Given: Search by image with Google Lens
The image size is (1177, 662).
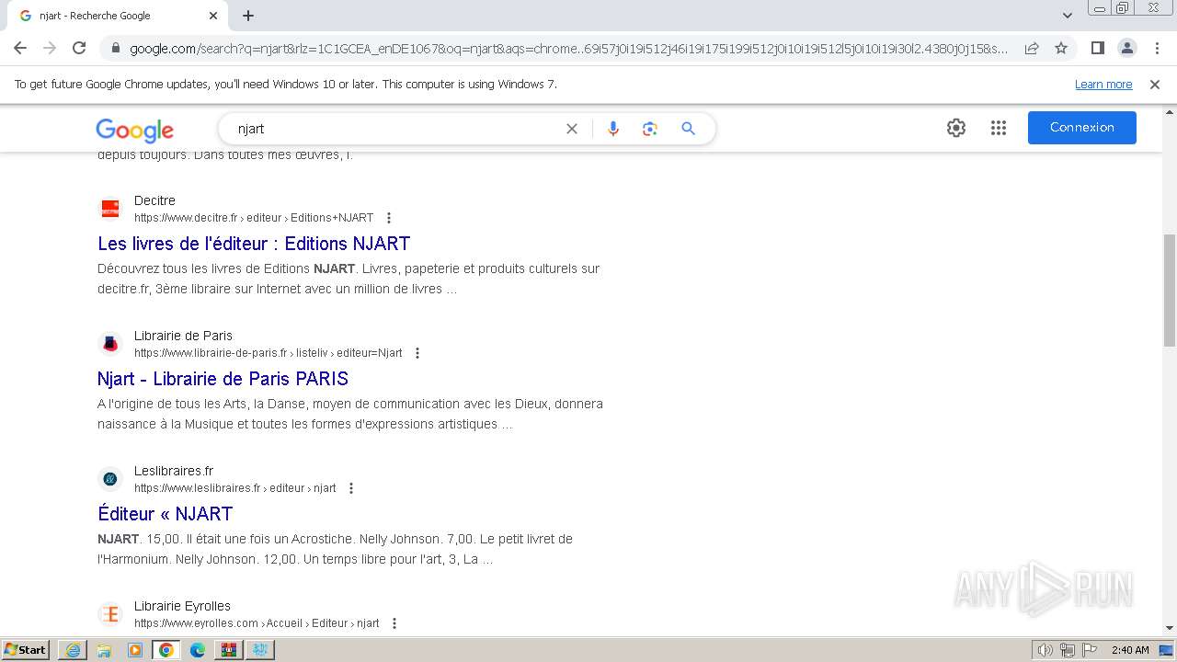Looking at the screenshot, I should click(x=650, y=129).
